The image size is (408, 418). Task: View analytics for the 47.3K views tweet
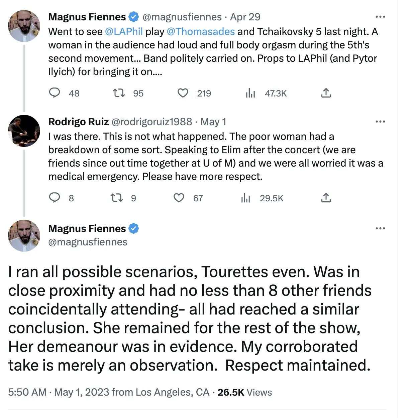(x=250, y=93)
